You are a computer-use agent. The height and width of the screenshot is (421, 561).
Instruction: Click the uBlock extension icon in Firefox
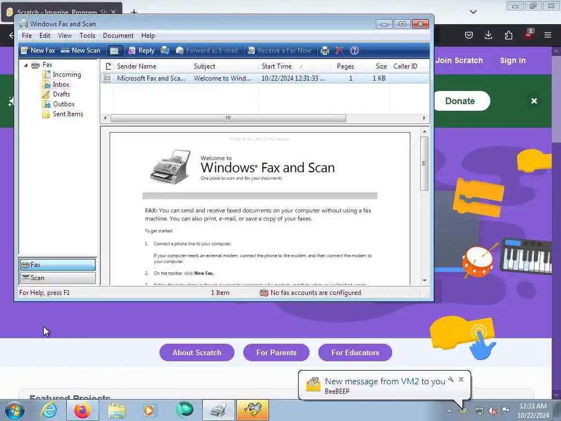[x=529, y=35]
